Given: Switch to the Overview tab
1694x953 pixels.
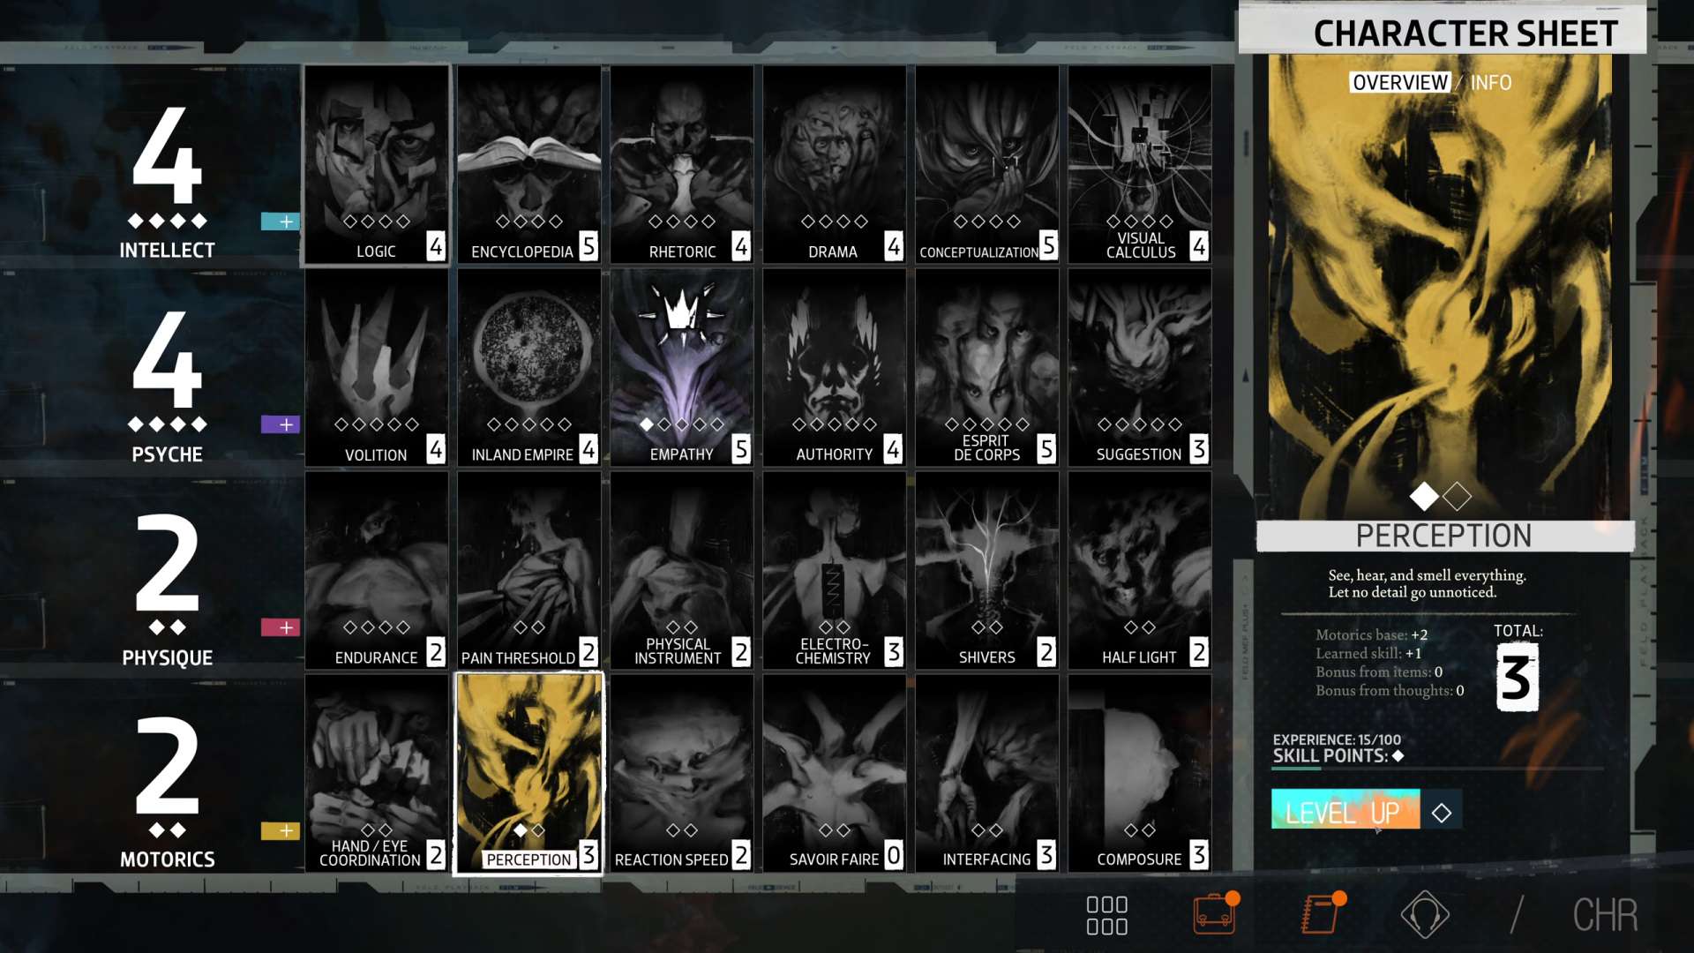Looking at the screenshot, I should coord(1399,83).
